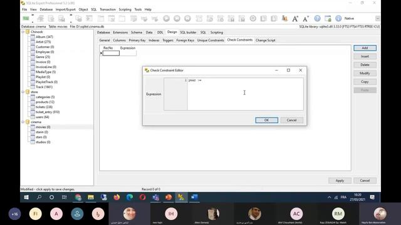This screenshot has width=401, height=225.
Task: Click the Insert button
Action: pos(365,56)
